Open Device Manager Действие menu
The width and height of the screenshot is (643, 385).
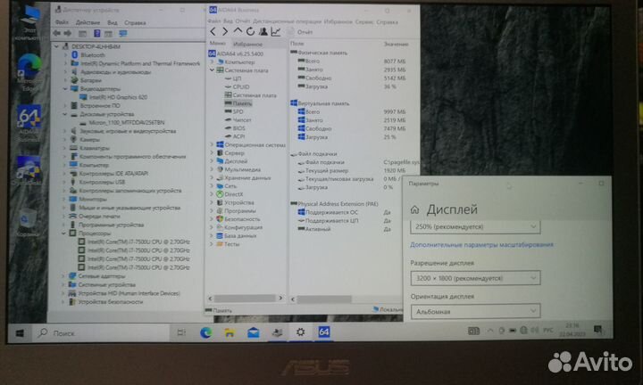point(88,22)
